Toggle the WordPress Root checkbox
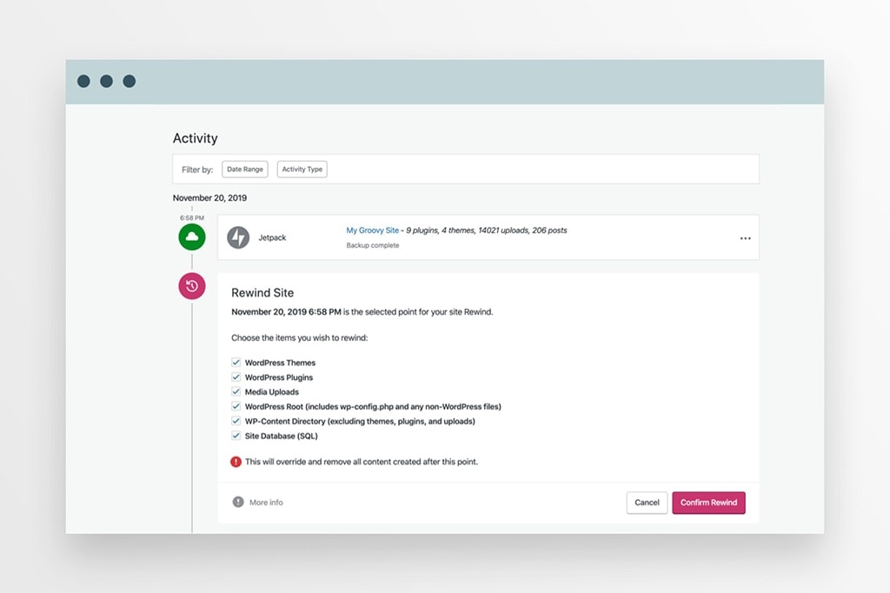The image size is (890, 593). click(x=236, y=406)
